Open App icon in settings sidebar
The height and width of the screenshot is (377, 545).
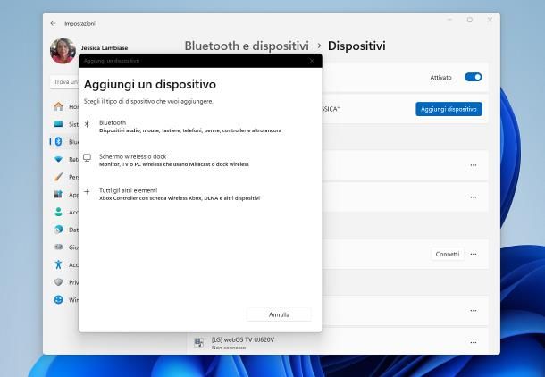point(58,194)
